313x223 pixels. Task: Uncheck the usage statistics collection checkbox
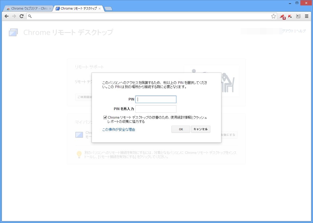(x=105, y=117)
